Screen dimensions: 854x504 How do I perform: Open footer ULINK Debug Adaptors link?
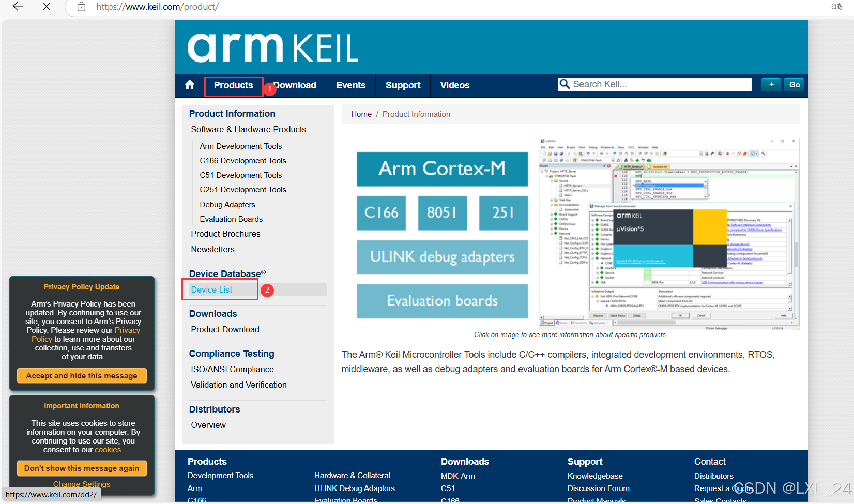(x=355, y=488)
